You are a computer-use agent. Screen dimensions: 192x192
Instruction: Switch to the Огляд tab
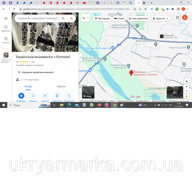point(28,86)
